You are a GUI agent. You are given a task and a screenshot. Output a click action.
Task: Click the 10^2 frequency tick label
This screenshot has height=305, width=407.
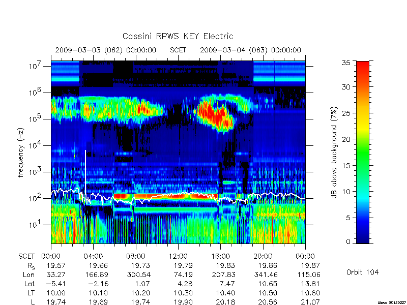pyautogui.click(x=36, y=198)
